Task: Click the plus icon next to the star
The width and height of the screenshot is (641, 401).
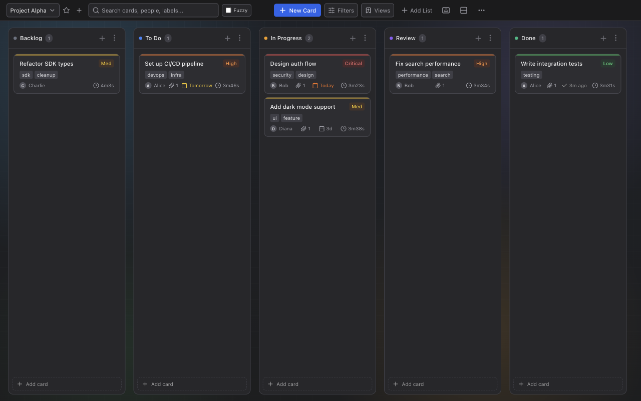Action: click(x=78, y=10)
